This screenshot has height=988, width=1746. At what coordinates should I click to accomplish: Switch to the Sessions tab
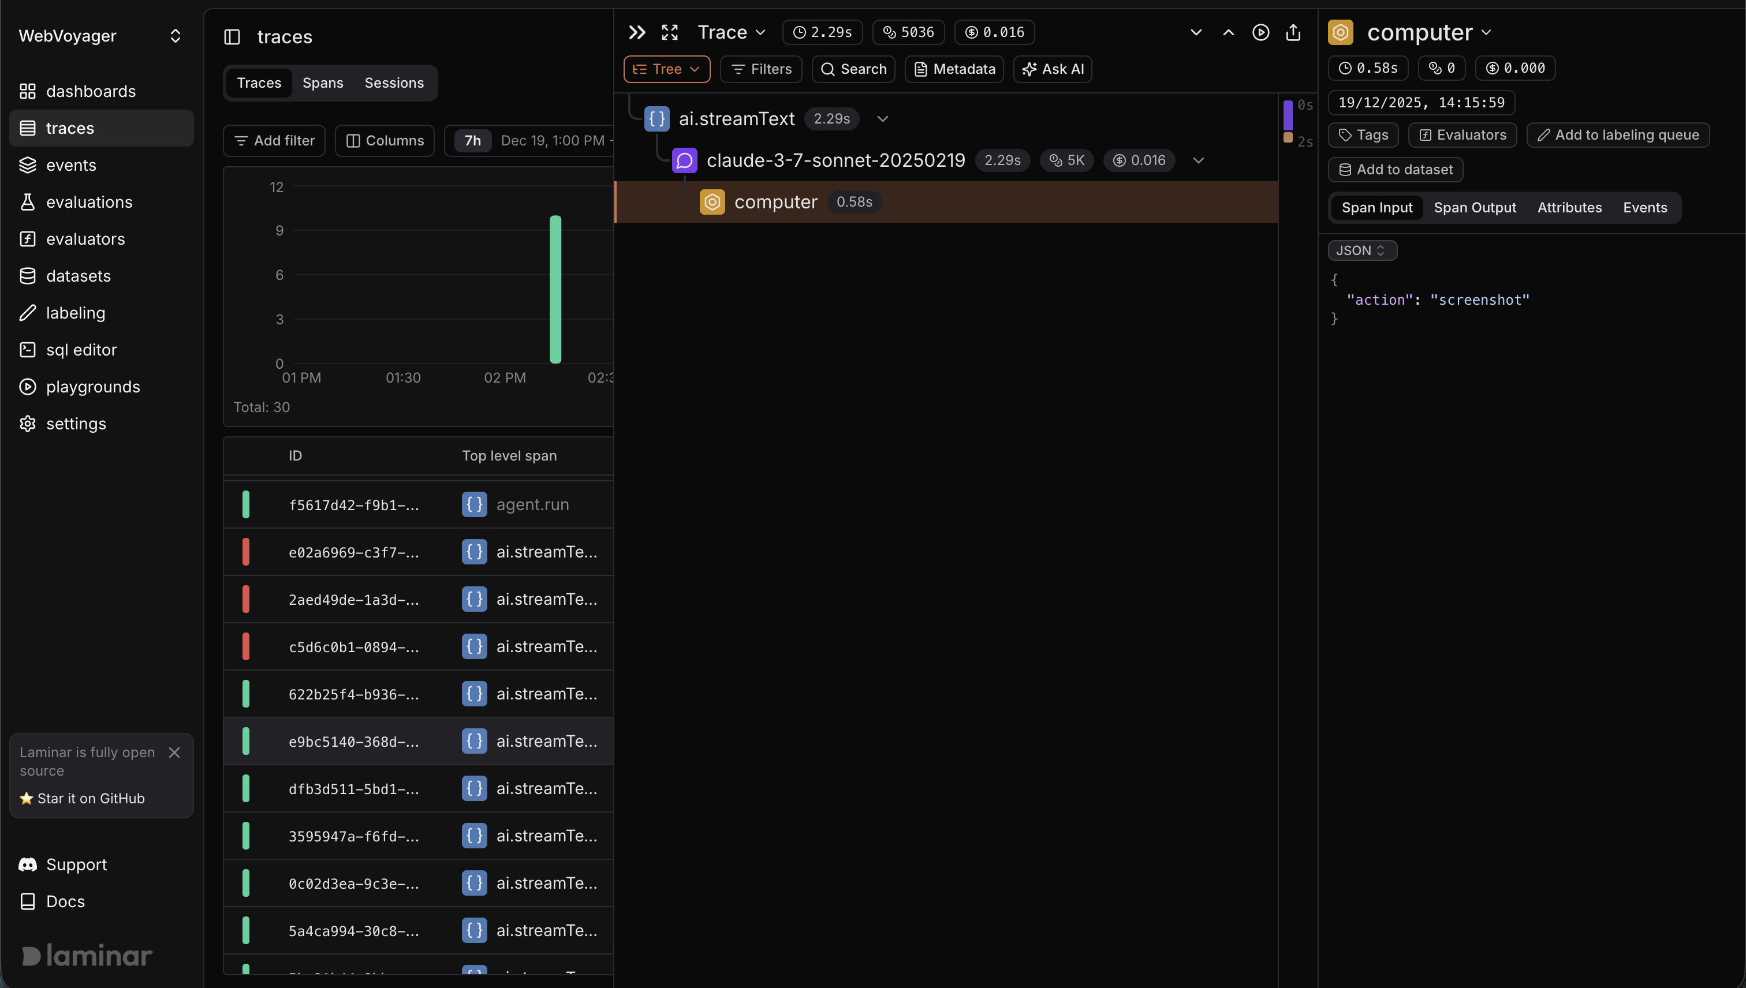click(x=394, y=83)
